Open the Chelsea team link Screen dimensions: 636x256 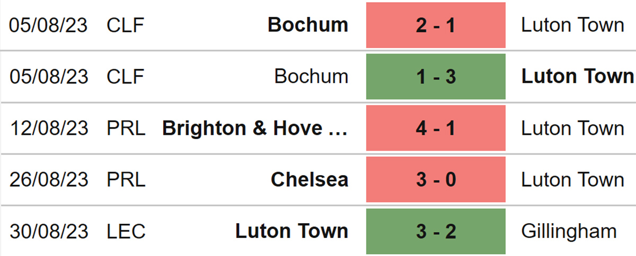tap(310, 180)
